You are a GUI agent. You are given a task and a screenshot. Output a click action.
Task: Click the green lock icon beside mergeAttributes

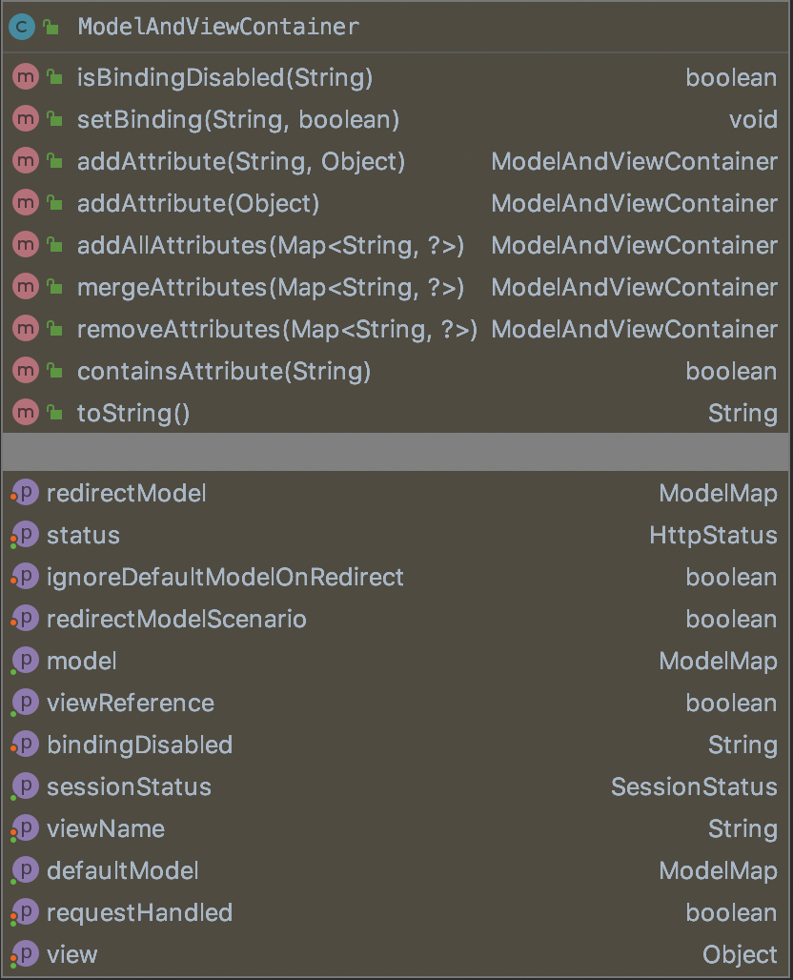pyautogui.click(x=55, y=288)
